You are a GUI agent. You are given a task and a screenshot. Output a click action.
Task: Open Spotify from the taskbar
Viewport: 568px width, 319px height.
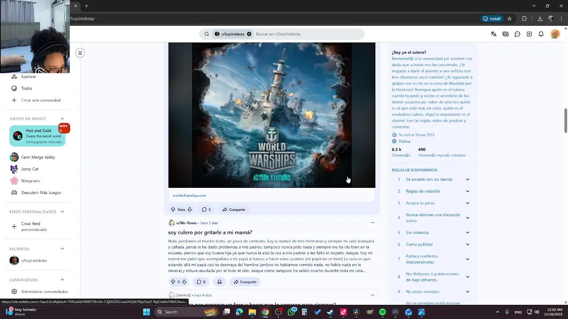pos(383,312)
